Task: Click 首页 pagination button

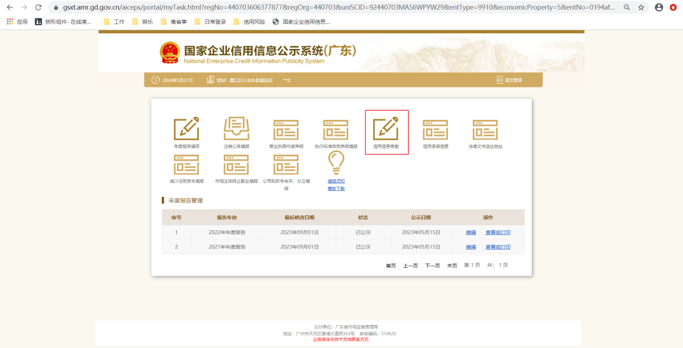Action: pos(390,265)
